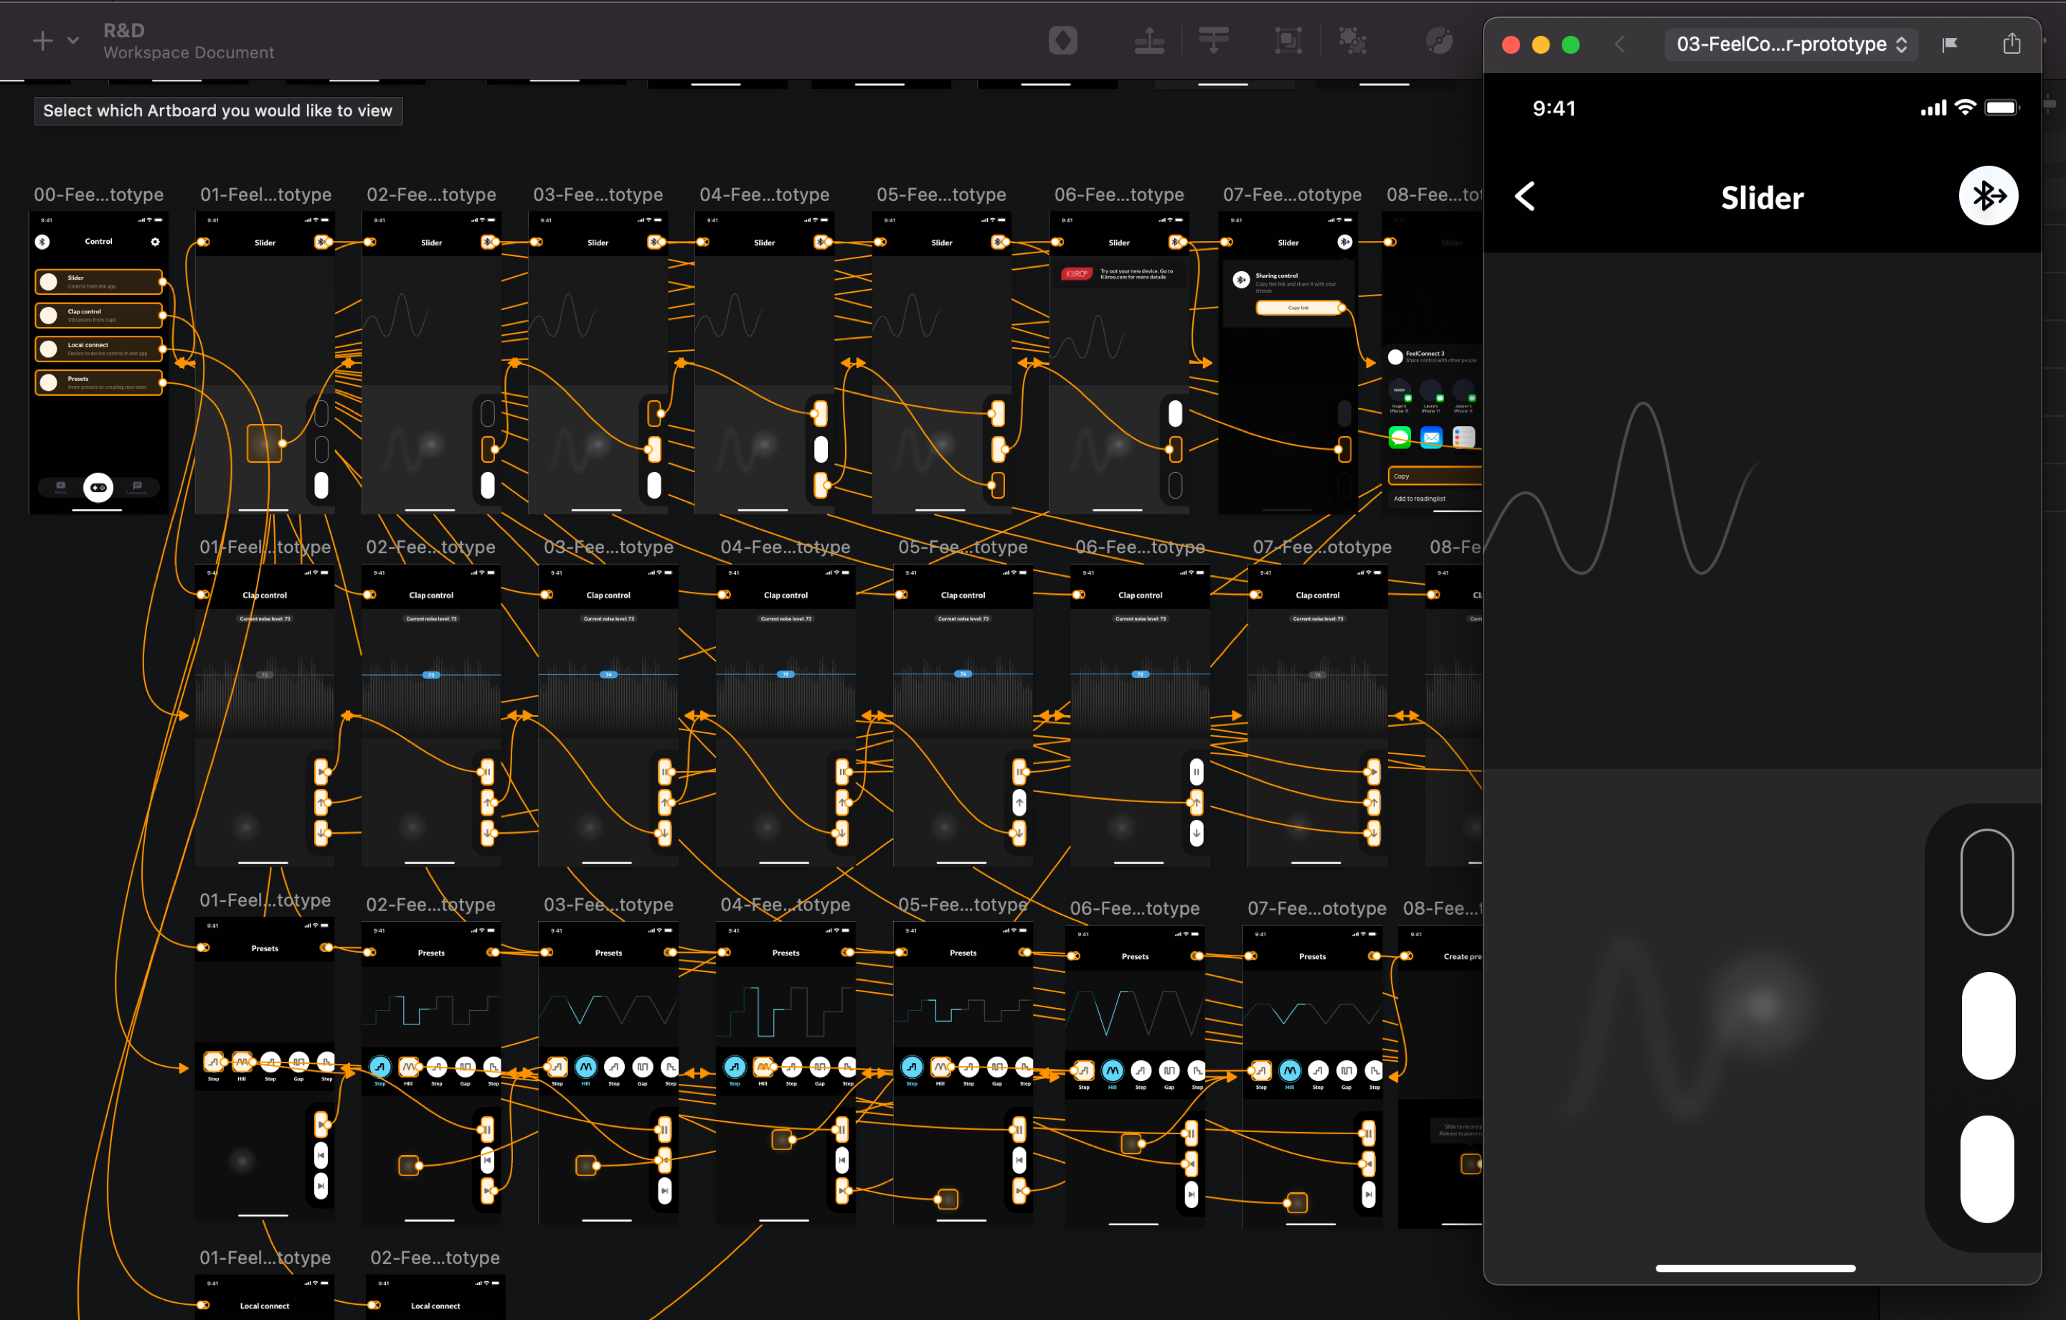This screenshot has height=1320, width=2066.
Task: Open the artboard selector dropdown 03-FeelCo...r-prototype
Action: (x=1791, y=44)
